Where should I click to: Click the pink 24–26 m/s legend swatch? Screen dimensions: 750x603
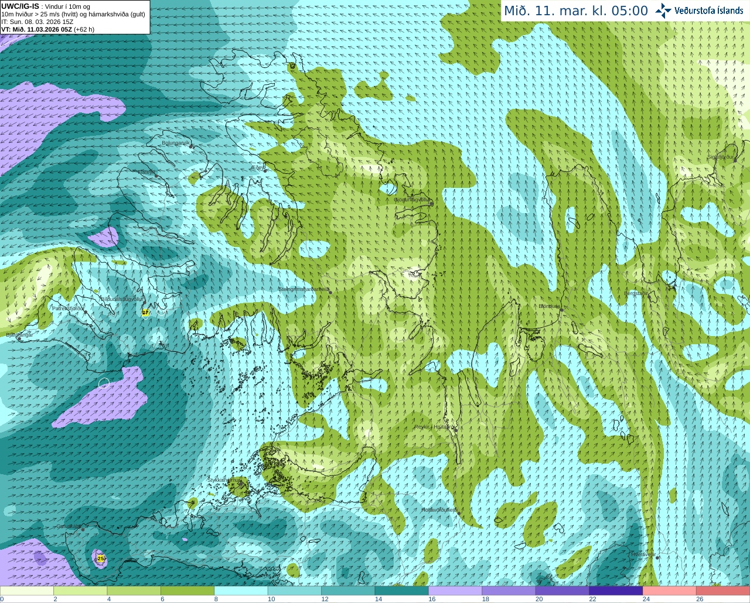coord(670,591)
